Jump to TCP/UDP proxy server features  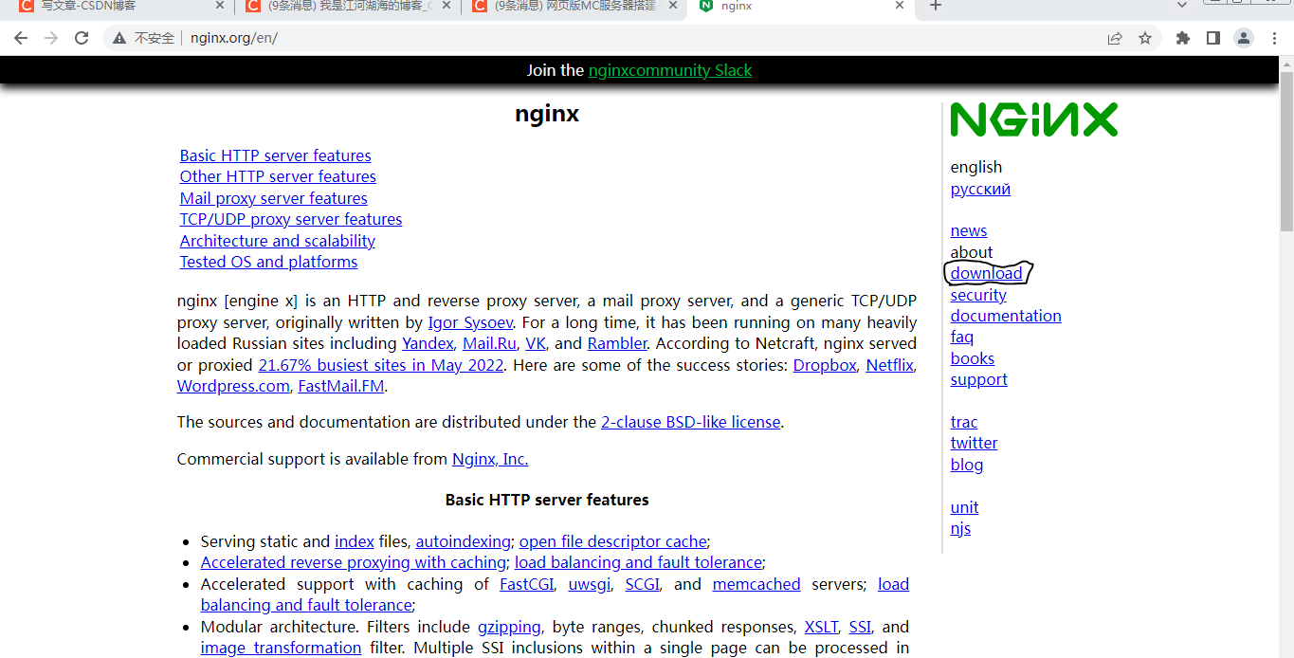point(291,219)
